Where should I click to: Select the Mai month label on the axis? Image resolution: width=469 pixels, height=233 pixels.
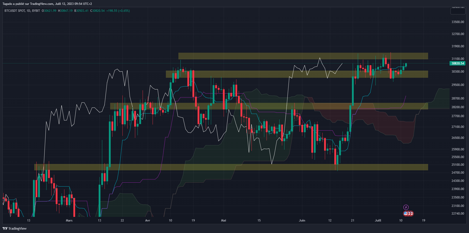223,220
